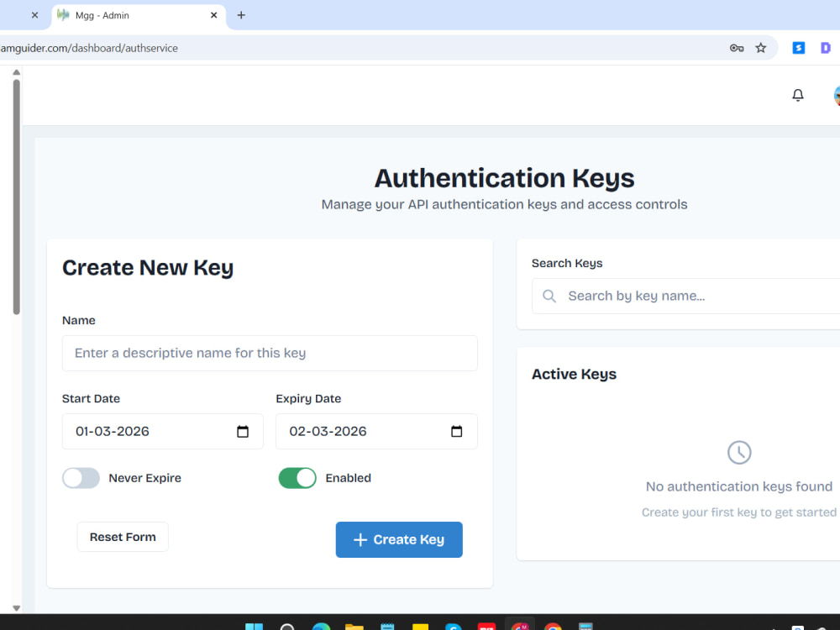Image resolution: width=840 pixels, height=630 pixels.
Task: Click the browser address bar URL
Action: pyautogui.click(x=89, y=48)
